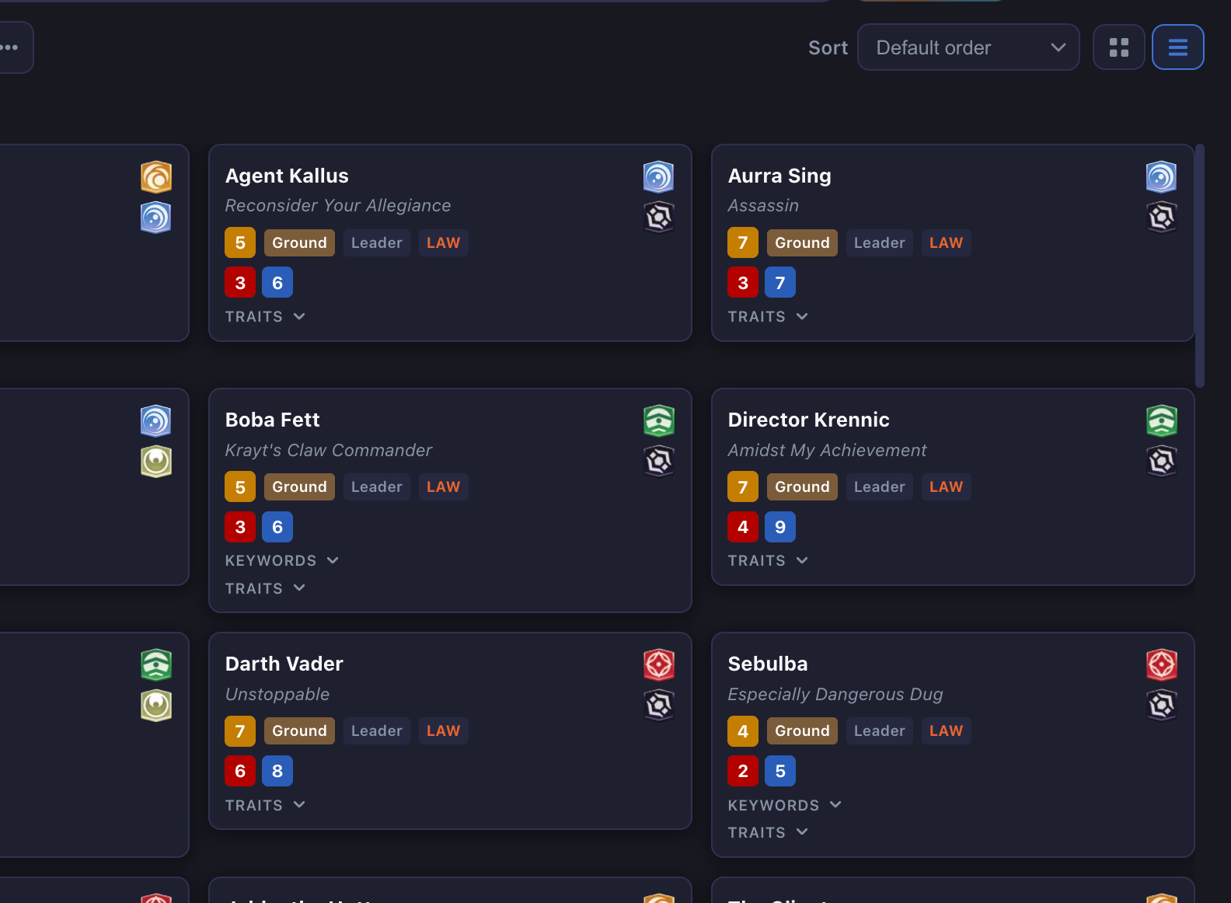Expand Traits on Agent Kallus card
This screenshot has height=903, width=1231.
click(x=265, y=316)
